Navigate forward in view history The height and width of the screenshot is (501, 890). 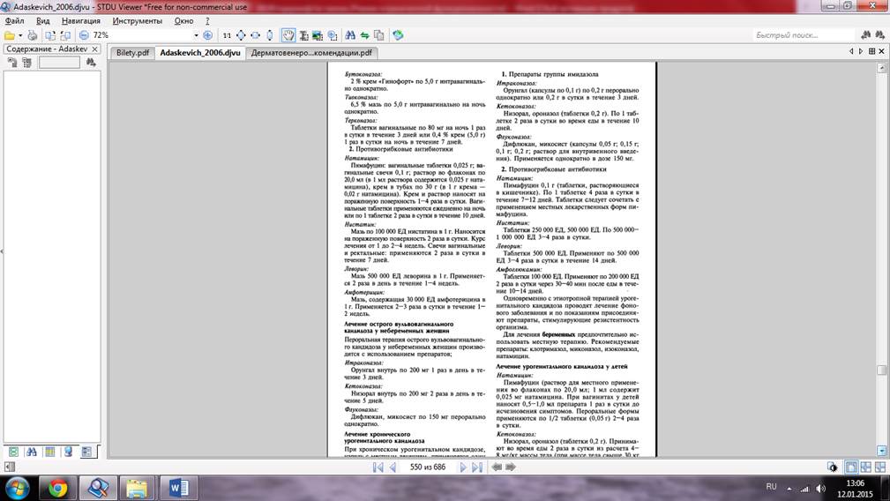(x=511, y=467)
